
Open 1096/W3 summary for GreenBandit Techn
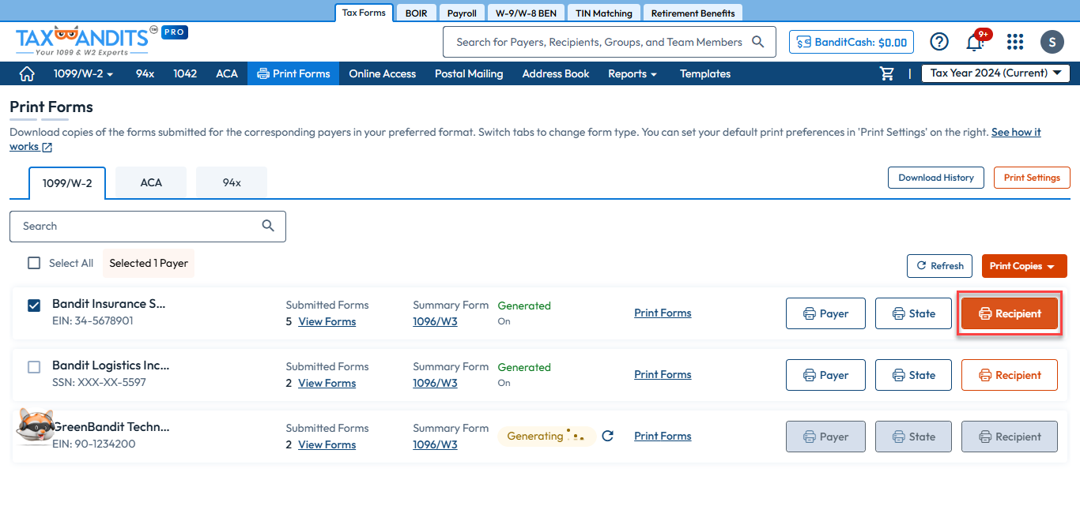pyautogui.click(x=435, y=444)
